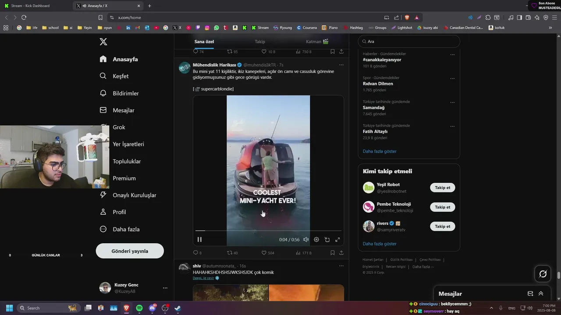Open more options on shiv's post
Image resolution: width=561 pixels, height=315 pixels.
click(x=341, y=266)
